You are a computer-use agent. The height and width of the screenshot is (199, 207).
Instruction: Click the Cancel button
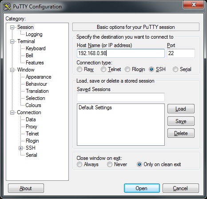tap(181, 188)
